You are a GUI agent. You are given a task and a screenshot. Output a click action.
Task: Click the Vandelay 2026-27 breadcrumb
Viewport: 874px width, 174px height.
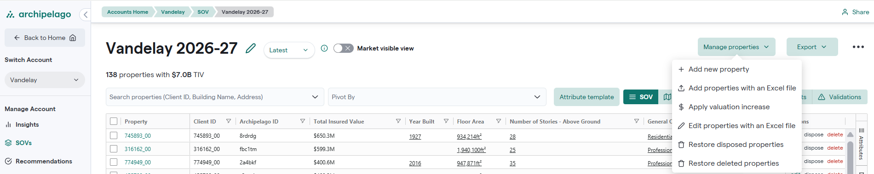pyautogui.click(x=245, y=12)
